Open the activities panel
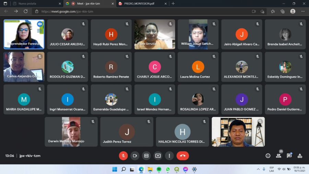309x174 pixels. pos(300,156)
